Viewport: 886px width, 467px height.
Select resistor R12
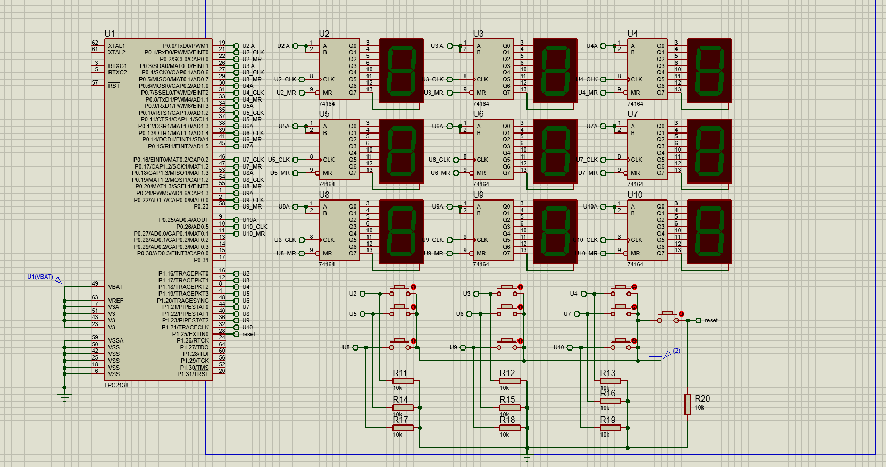tap(509, 381)
